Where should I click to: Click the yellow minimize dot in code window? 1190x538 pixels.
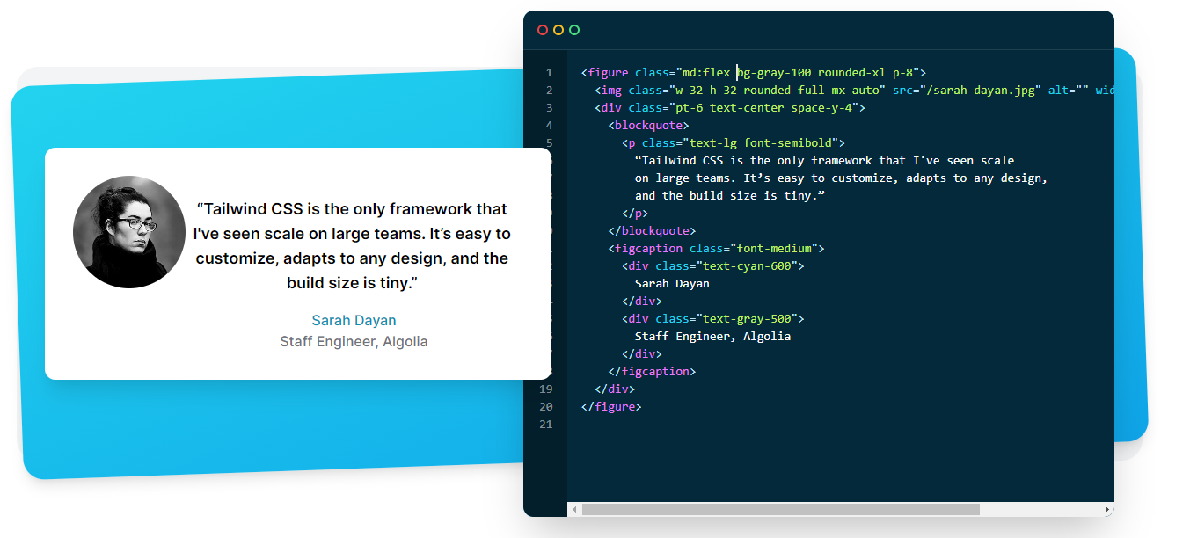558,30
